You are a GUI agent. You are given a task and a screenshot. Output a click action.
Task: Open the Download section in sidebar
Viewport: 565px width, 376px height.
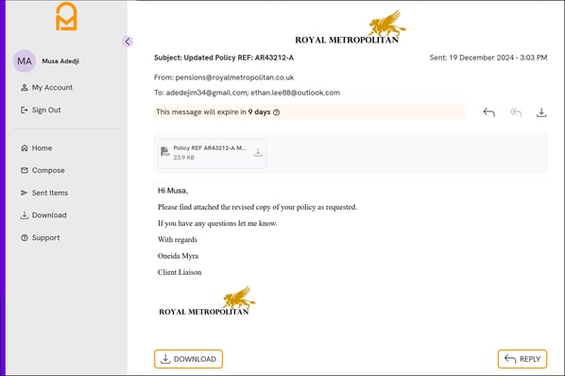[x=43, y=215]
